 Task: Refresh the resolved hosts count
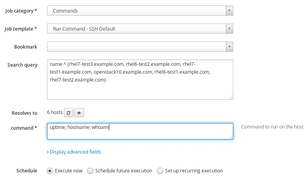[x=68, y=113]
